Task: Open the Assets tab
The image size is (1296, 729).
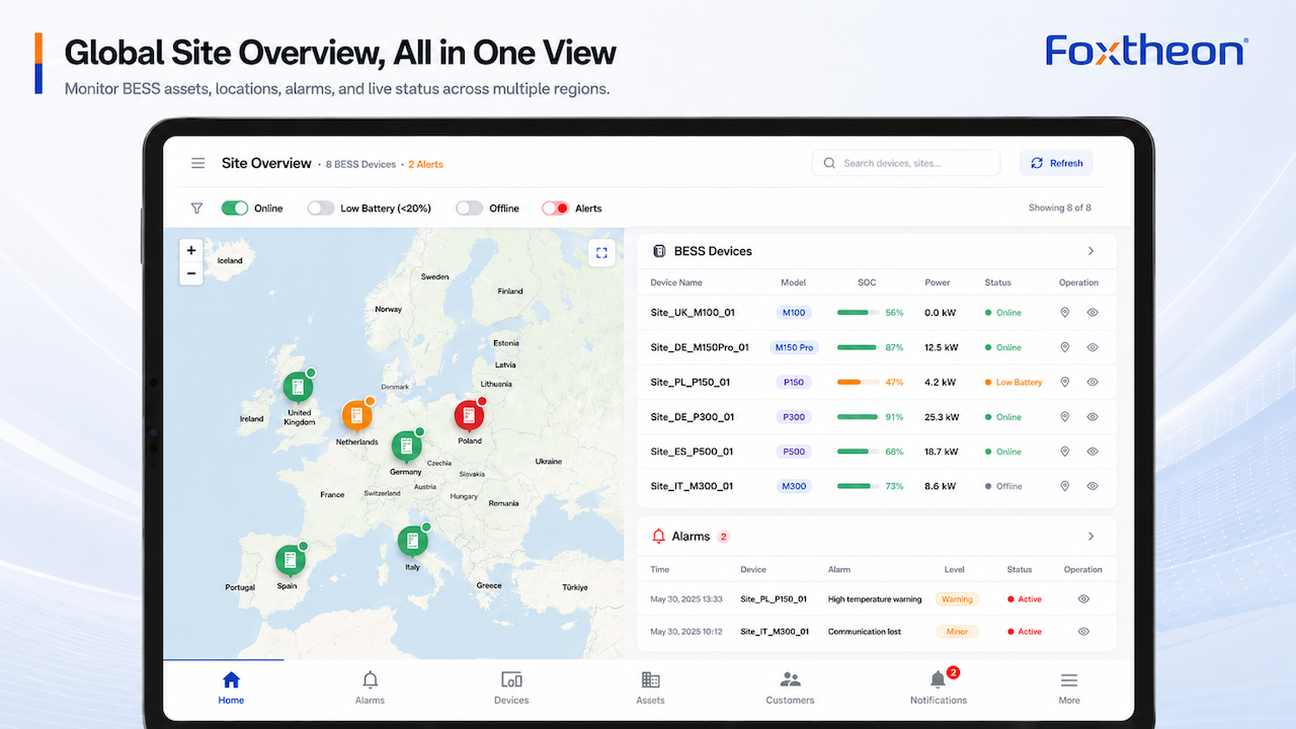Action: pyautogui.click(x=650, y=688)
